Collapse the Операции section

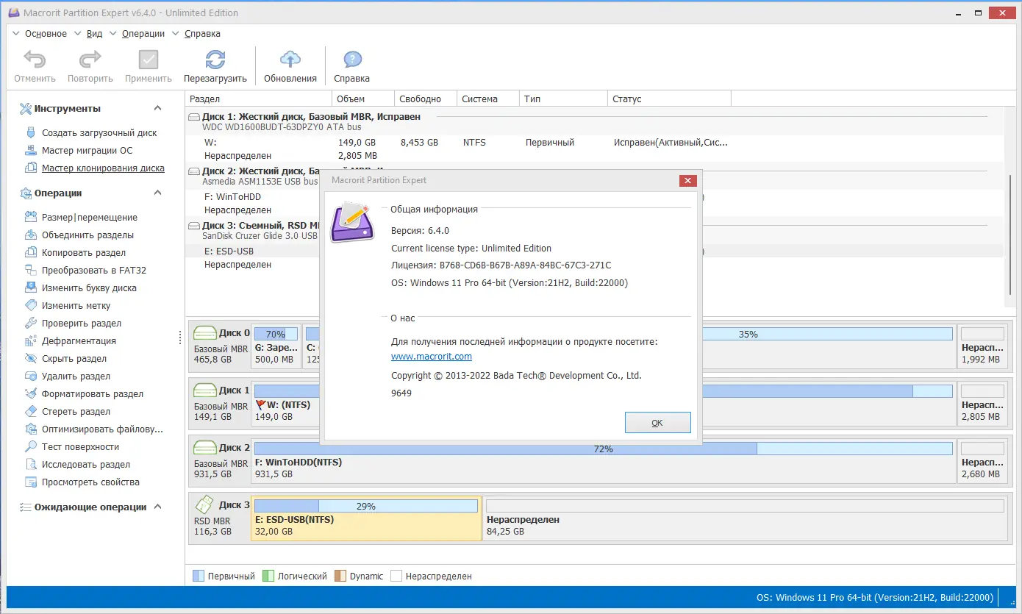pos(157,193)
